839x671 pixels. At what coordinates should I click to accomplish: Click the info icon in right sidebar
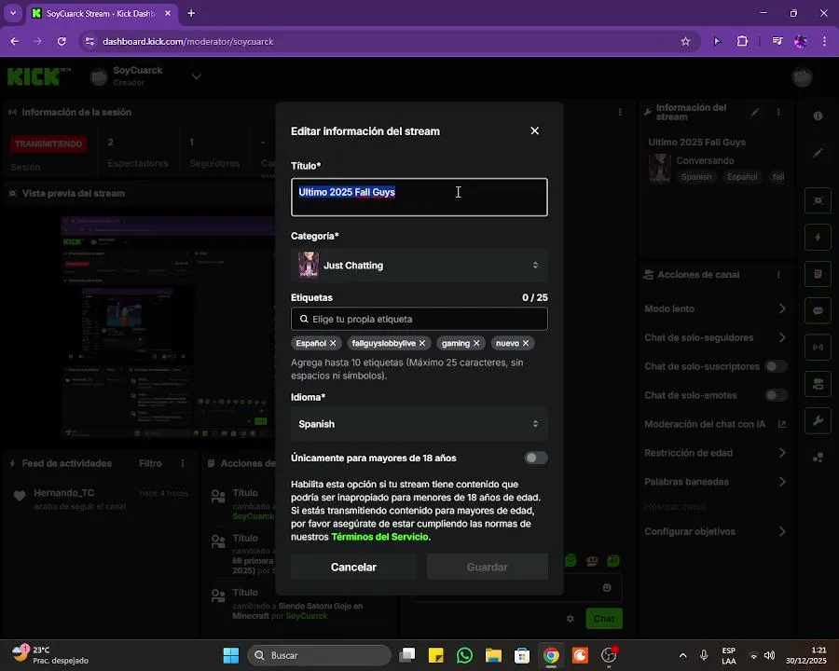(x=818, y=116)
